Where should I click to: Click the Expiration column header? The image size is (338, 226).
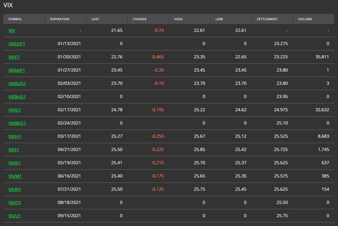(60, 19)
